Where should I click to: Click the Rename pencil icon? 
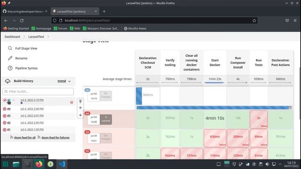[10, 58]
